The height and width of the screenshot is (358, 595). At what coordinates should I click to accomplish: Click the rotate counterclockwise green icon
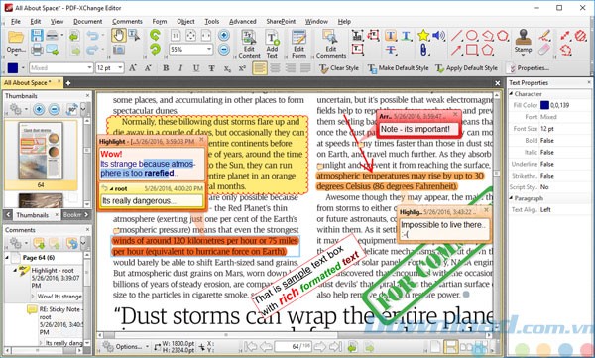pos(155,36)
